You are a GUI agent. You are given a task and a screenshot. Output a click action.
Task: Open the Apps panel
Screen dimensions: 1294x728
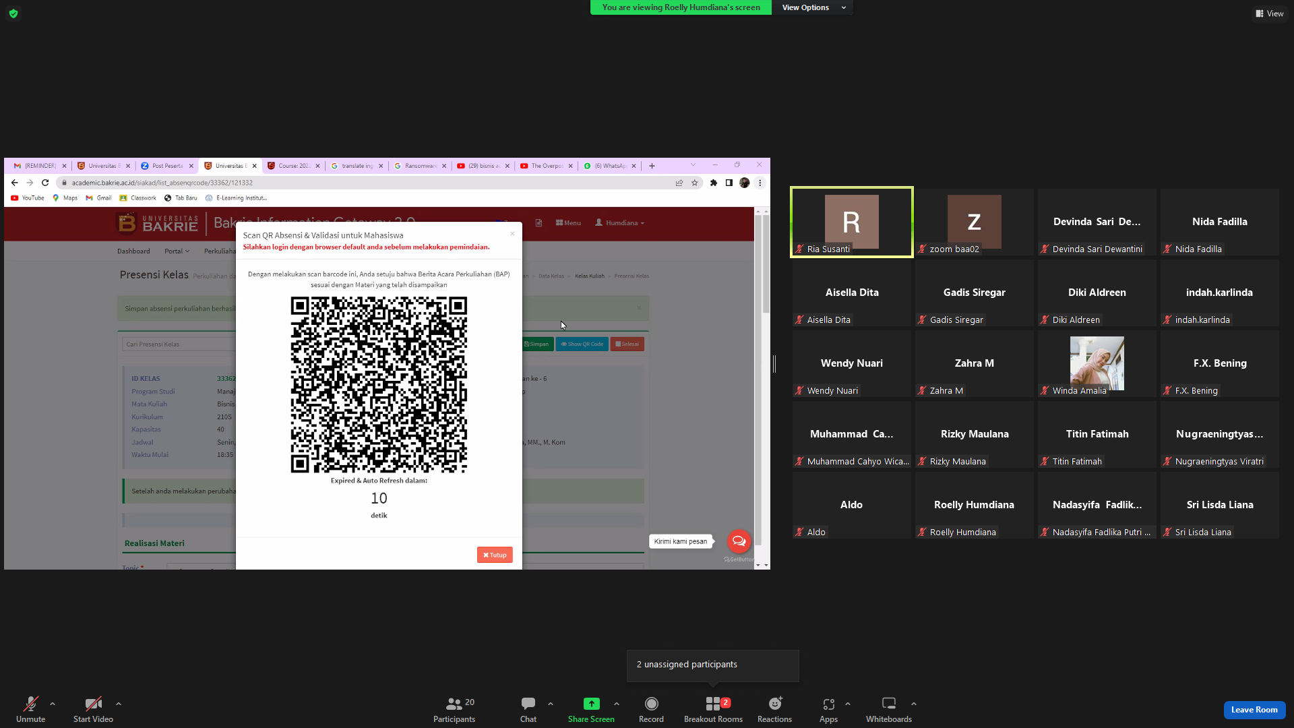click(828, 709)
